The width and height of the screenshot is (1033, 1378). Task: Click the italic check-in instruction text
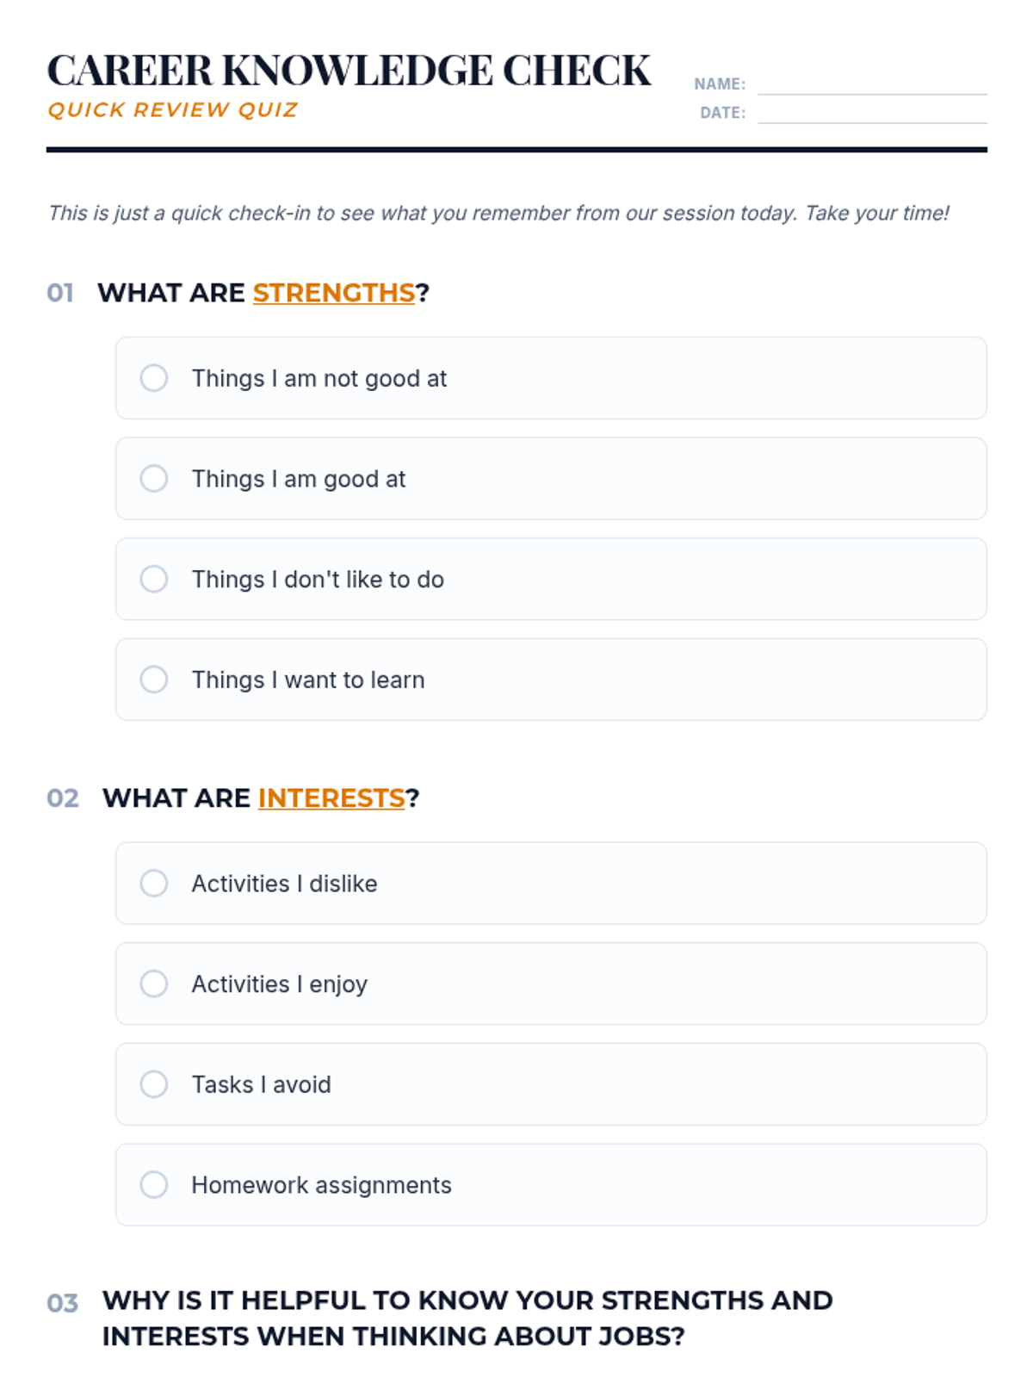[x=498, y=214]
